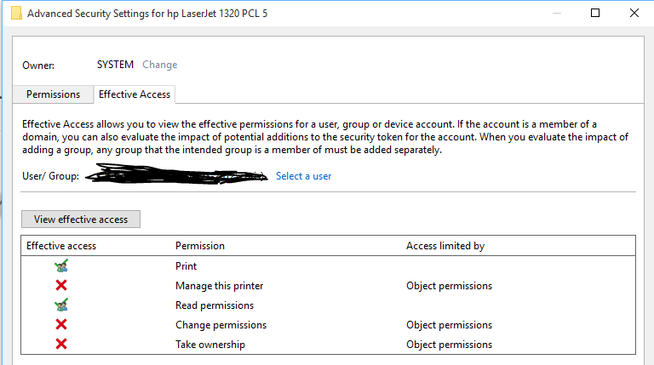Screen dimensions: 654x365
Task: Click the green check icon beside Read permissions
Action: point(61,305)
